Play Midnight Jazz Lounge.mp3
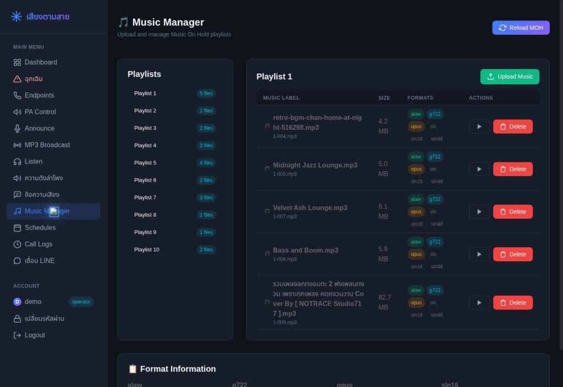Viewport: 563px width, 387px height. (479, 169)
